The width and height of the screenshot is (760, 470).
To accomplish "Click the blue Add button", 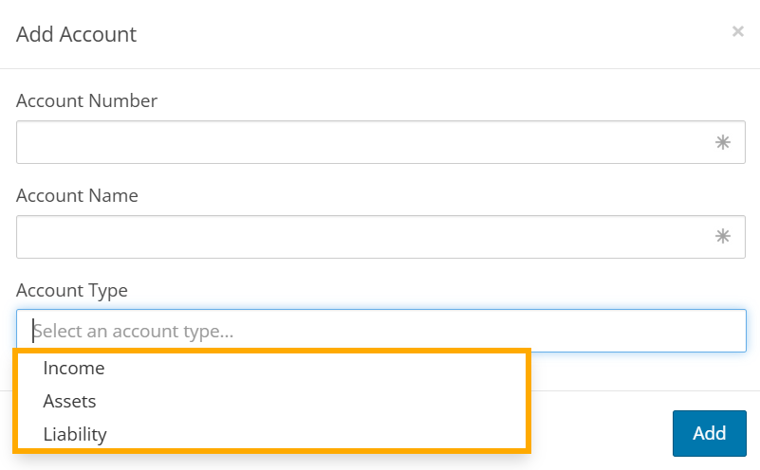I will pos(709,433).
